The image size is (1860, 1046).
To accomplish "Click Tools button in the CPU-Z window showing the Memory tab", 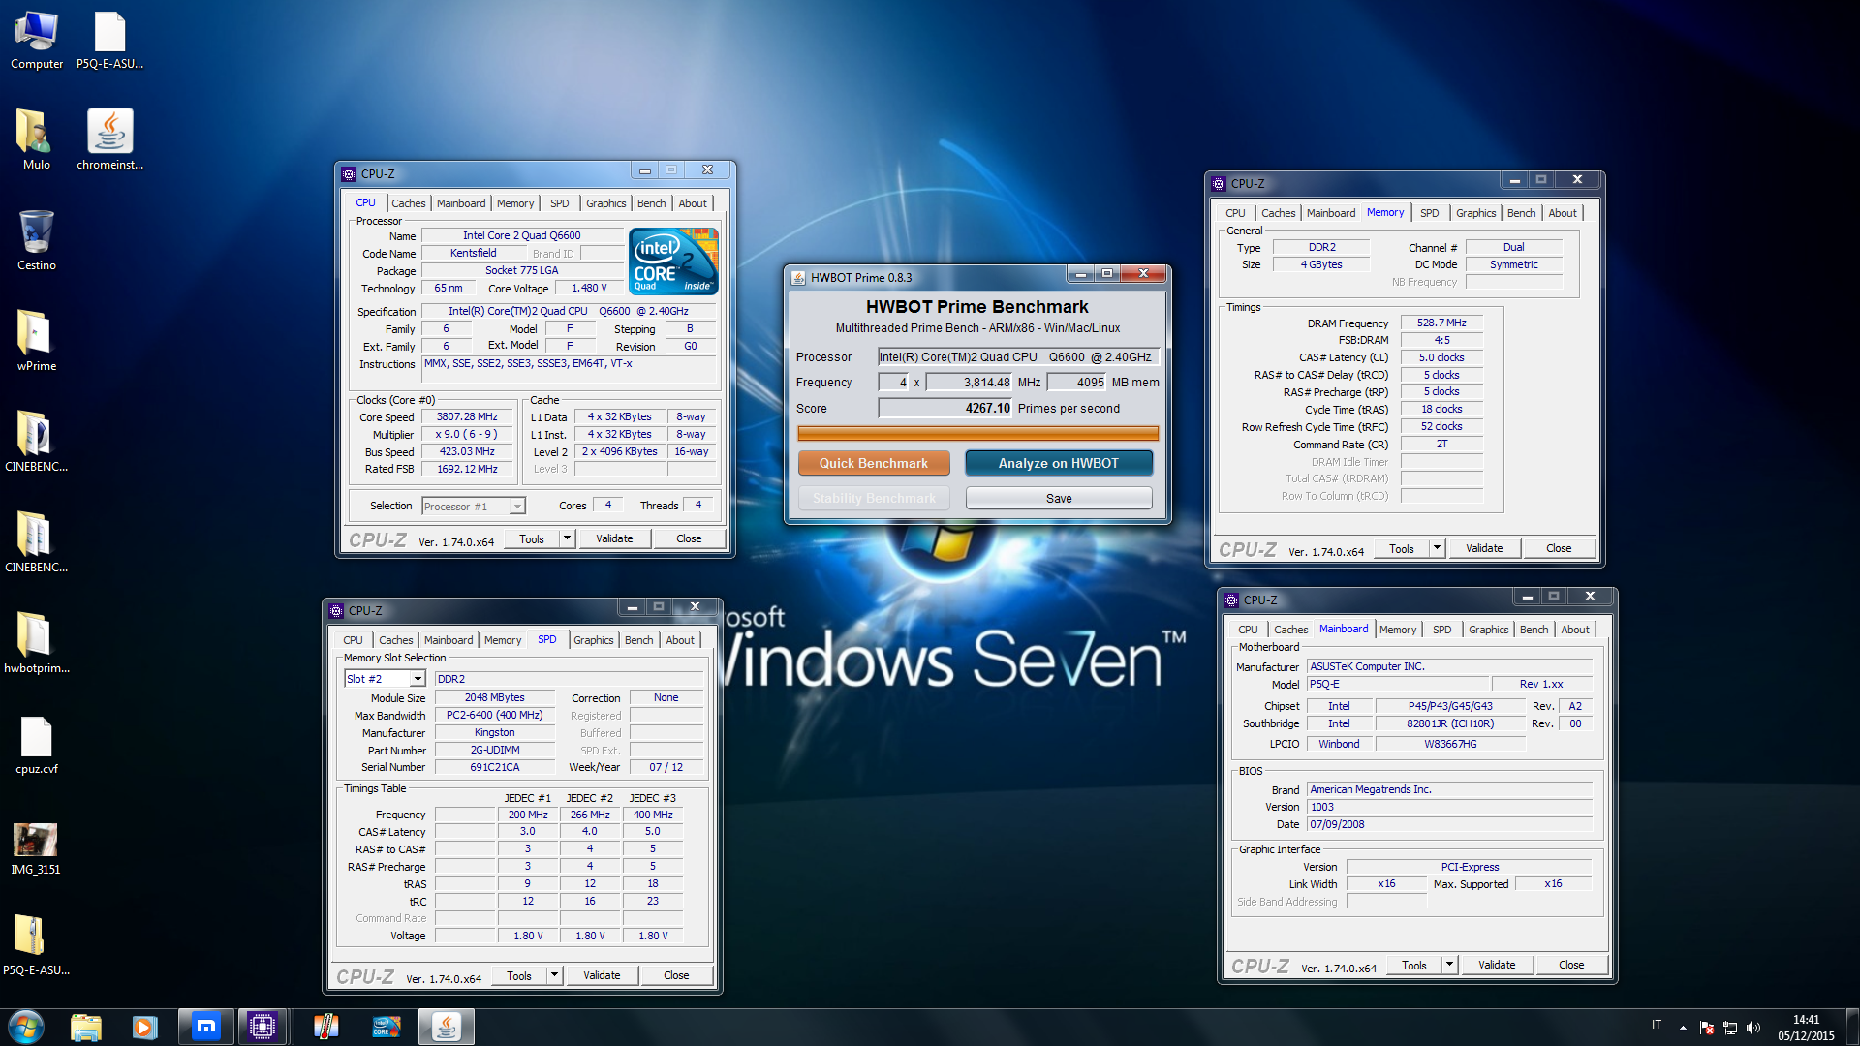I will tap(1402, 548).
